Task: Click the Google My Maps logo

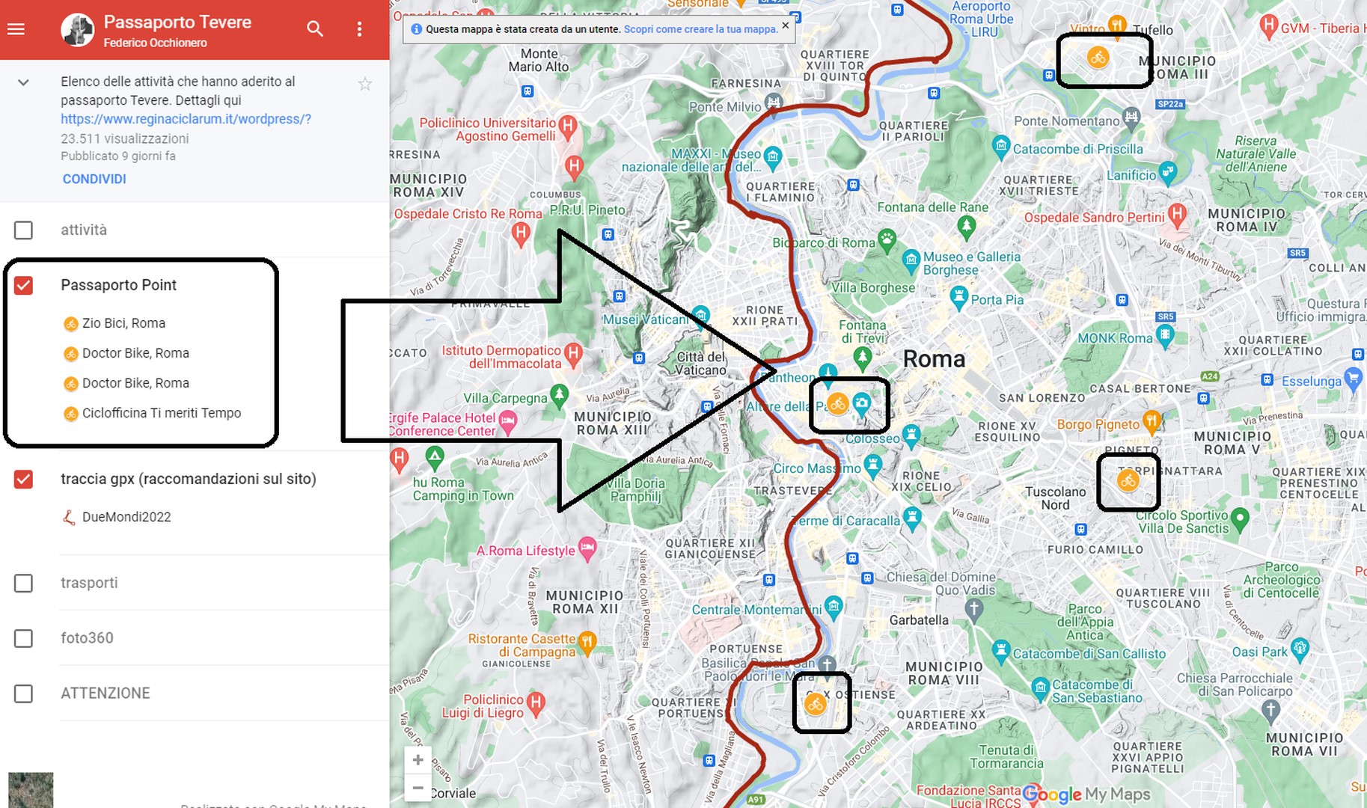Action: [x=1086, y=795]
